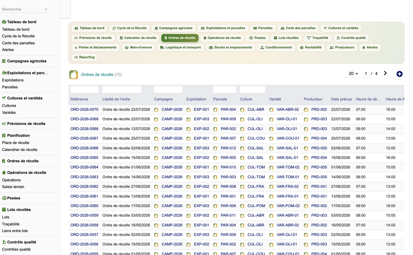The height and width of the screenshot is (255, 413).
Task: Open order ORD-2026-0064 link
Action: pyautogui.click(x=84, y=167)
